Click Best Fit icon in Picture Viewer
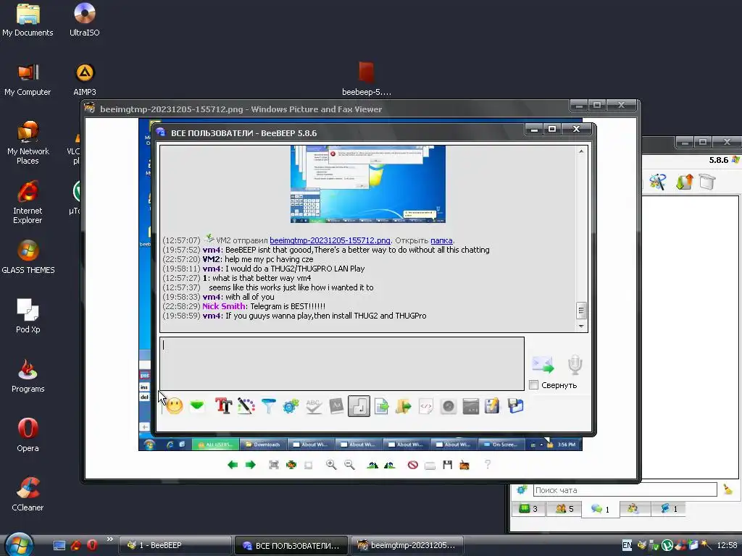This screenshot has width=742, height=556. click(273, 465)
